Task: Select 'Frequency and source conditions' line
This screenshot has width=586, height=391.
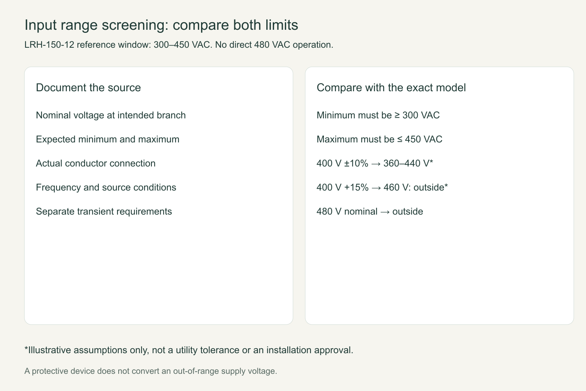Action: (x=106, y=187)
